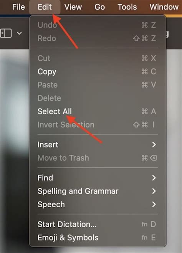This screenshot has width=182, height=253.
Task: Open the Tools menu
Action: 127,7
